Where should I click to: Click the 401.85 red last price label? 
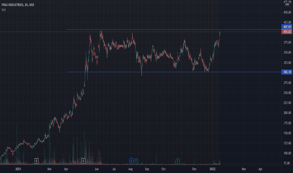287,31
